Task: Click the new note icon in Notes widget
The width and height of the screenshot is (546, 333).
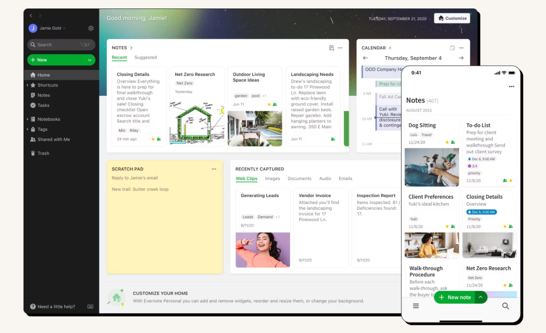Action: 332,48
